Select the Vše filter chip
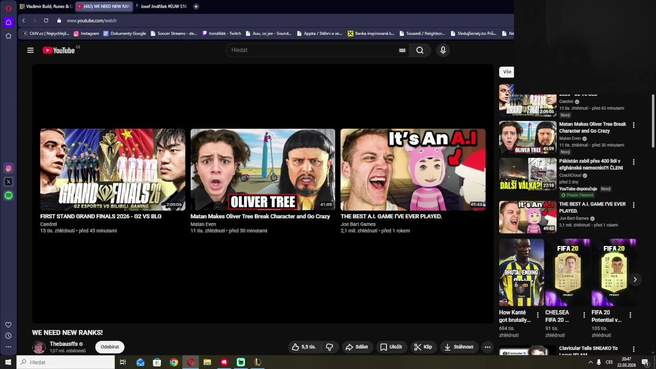 click(507, 72)
